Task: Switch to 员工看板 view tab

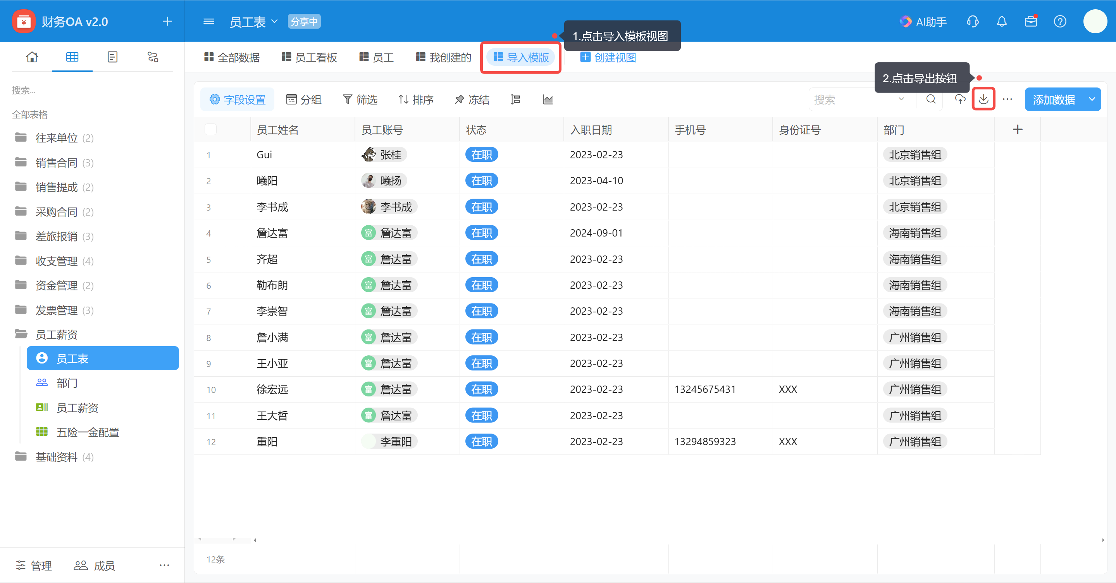Action: [309, 57]
